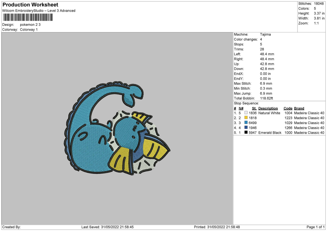Screen dimensions: 327x231
Task: Click the Max Jump value 6.9 mm
Action: point(266,93)
